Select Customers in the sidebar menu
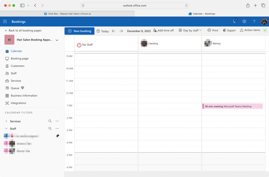The height and width of the screenshot is (177, 269). 17,66
